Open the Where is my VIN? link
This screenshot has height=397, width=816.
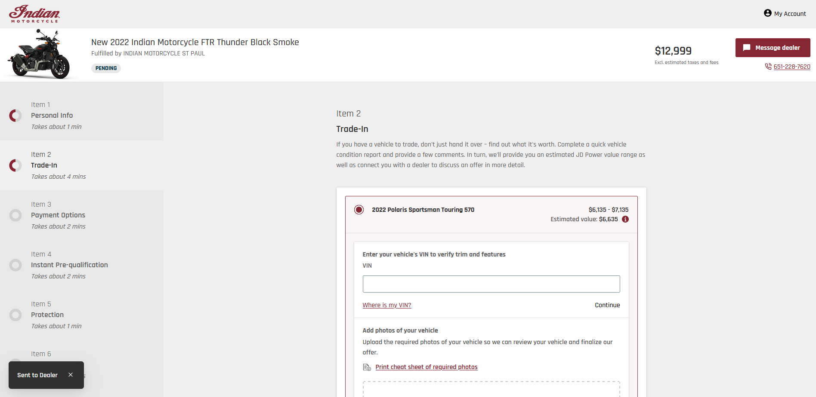(386, 305)
